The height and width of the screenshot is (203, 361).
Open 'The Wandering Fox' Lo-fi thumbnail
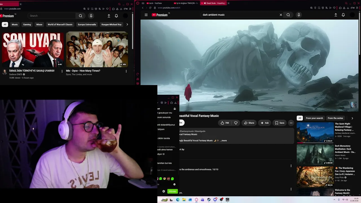pyautogui.click(x=315, y=177)
